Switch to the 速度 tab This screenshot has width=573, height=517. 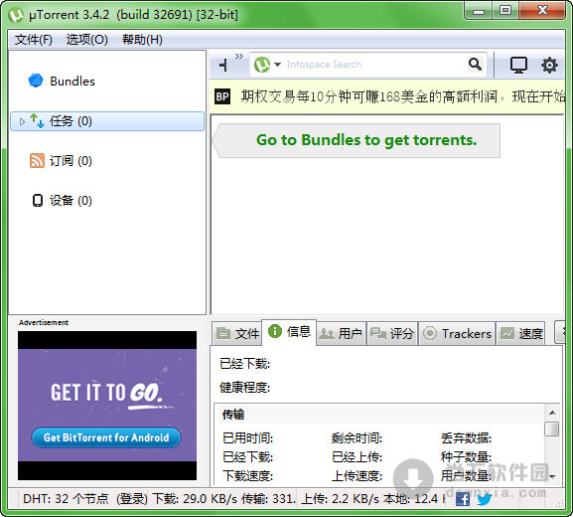520,333
